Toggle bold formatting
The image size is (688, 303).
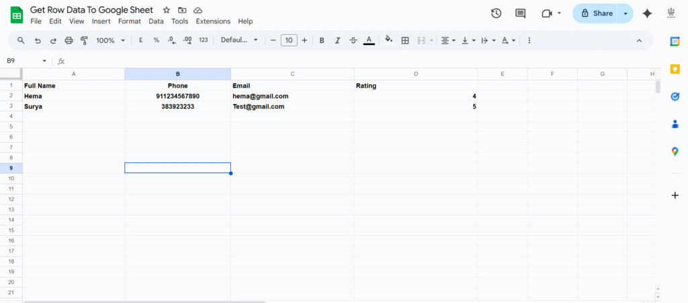322,40
